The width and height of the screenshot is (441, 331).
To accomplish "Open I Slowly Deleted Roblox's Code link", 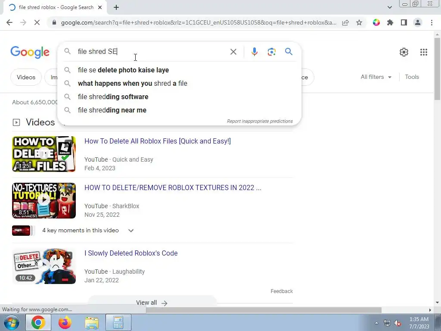I will click(x=131, y=253).
